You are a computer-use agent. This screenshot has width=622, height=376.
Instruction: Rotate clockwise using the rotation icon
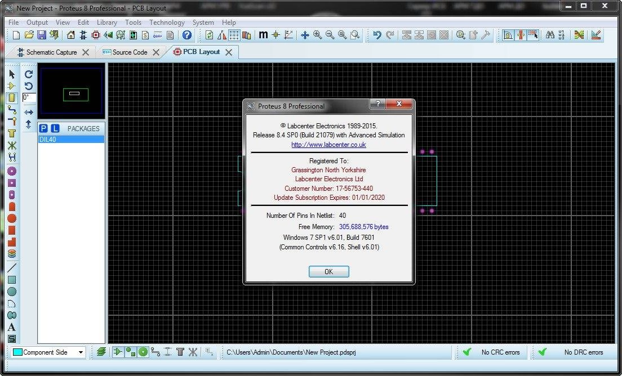coord(29,74)
